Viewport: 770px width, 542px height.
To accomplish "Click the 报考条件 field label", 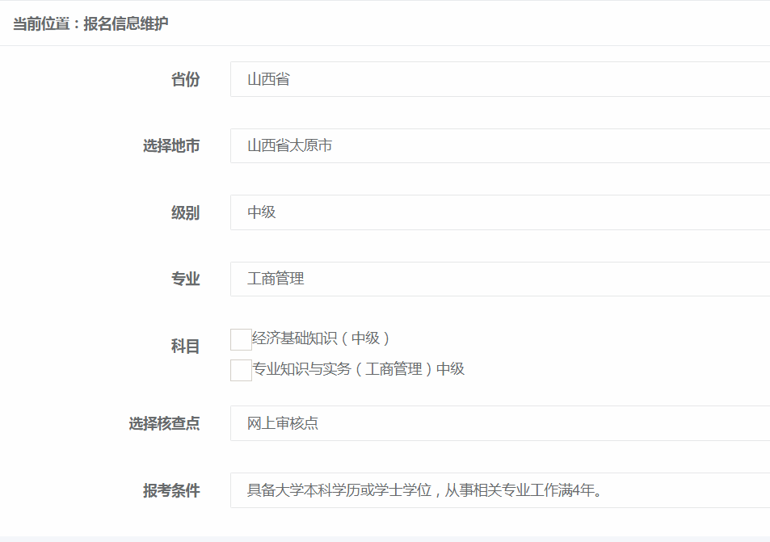I will coord(171,490).
